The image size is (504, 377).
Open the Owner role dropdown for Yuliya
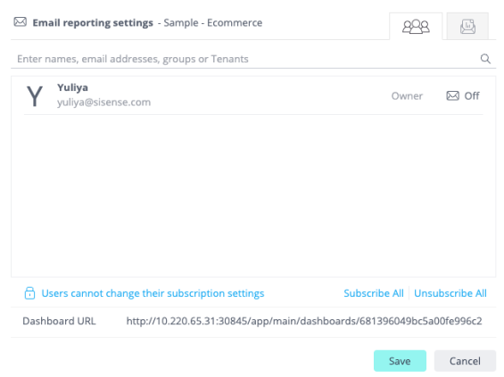tap(407, 95)
